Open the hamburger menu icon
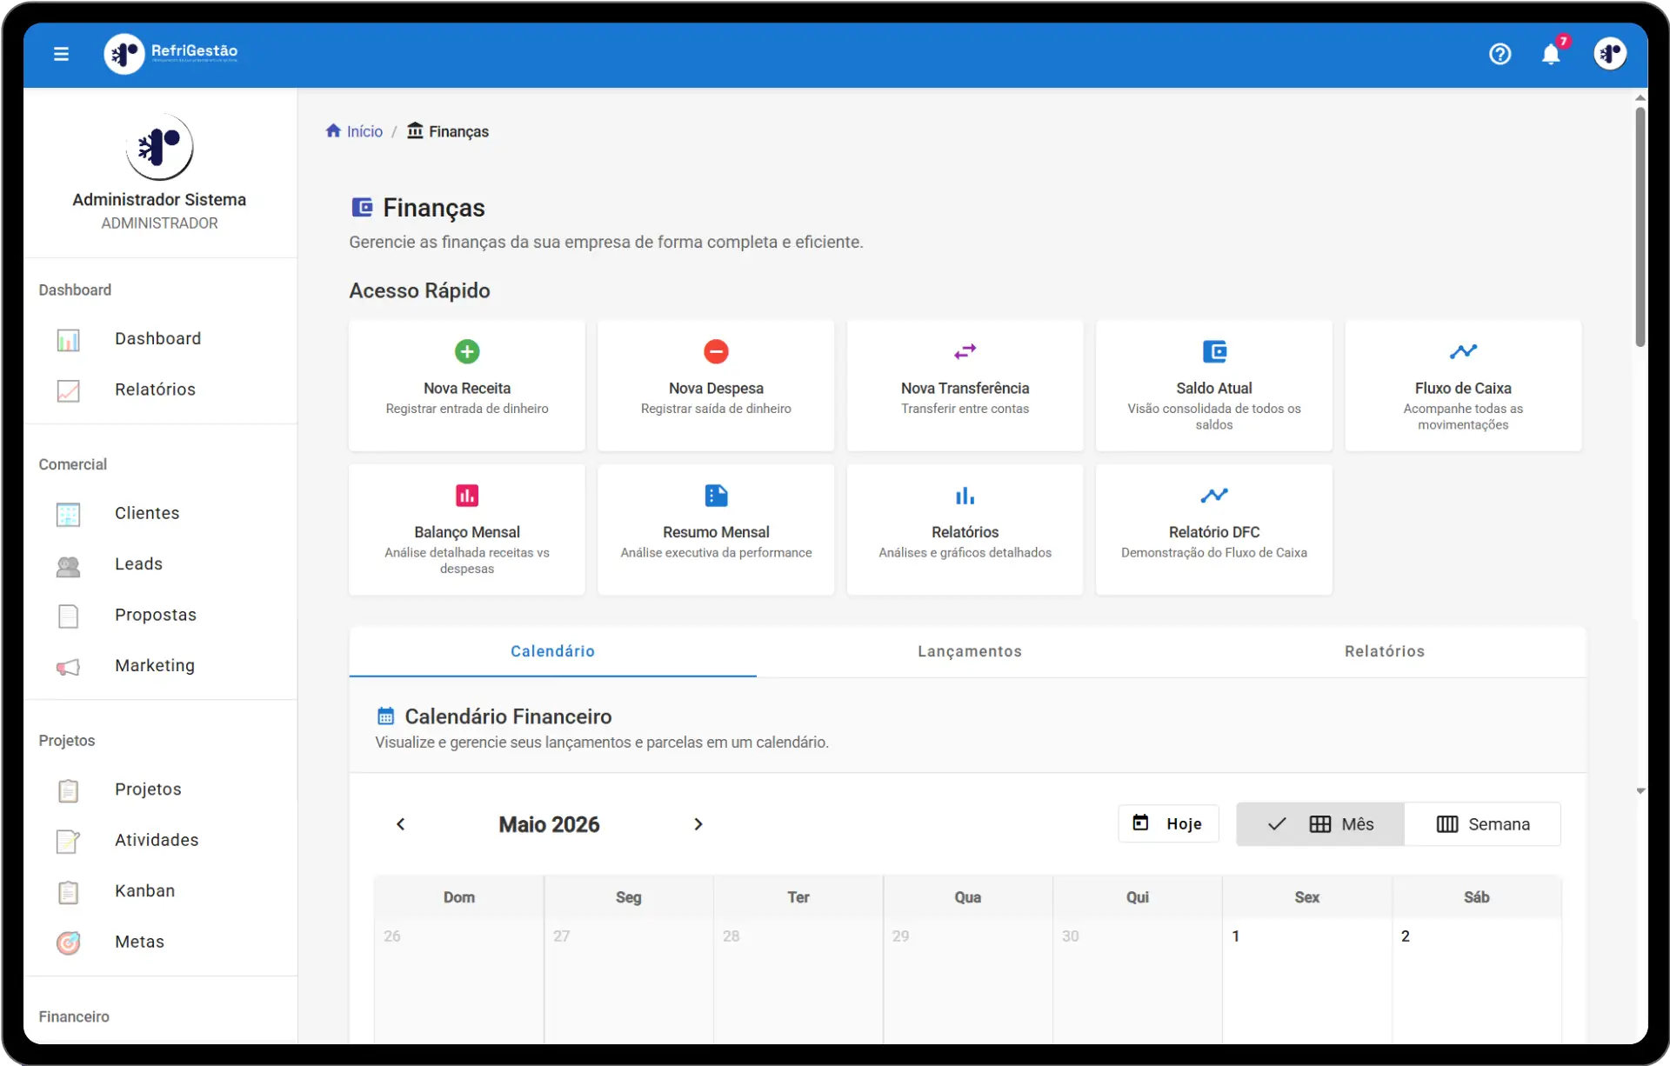This screenshot has width=1670, height=1066. pos(61,54)
